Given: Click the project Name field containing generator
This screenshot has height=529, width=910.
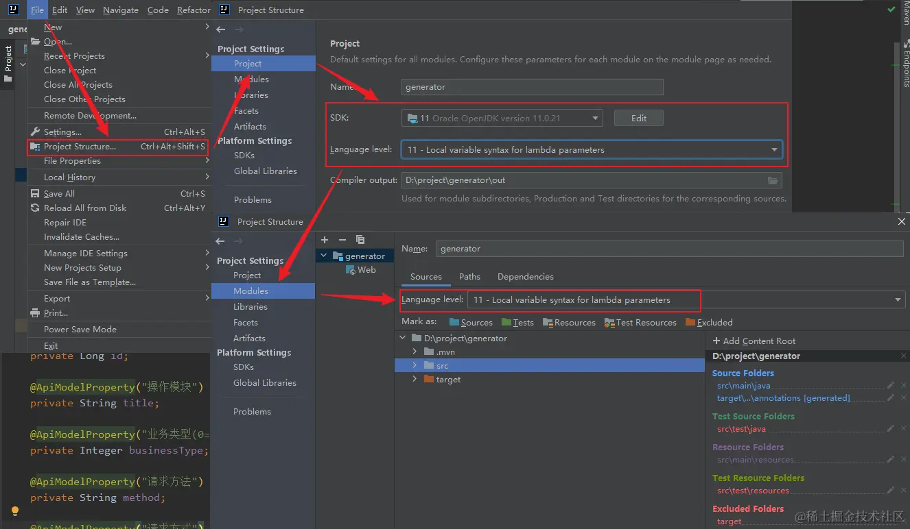Looking at the screenshot, I should tap(533, 87).
